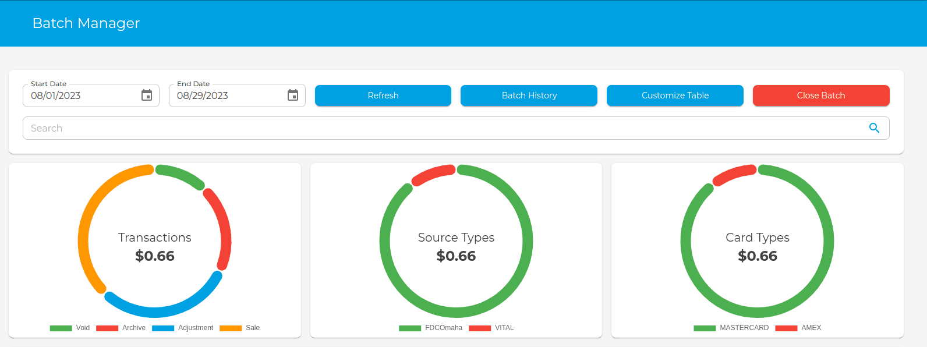Open the Customize Table options
The height and width of the screenshot is (347, 927).
click(675, 95)
